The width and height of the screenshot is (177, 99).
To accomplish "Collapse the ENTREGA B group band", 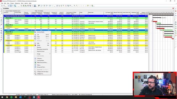I will click(x=5, y=34).
